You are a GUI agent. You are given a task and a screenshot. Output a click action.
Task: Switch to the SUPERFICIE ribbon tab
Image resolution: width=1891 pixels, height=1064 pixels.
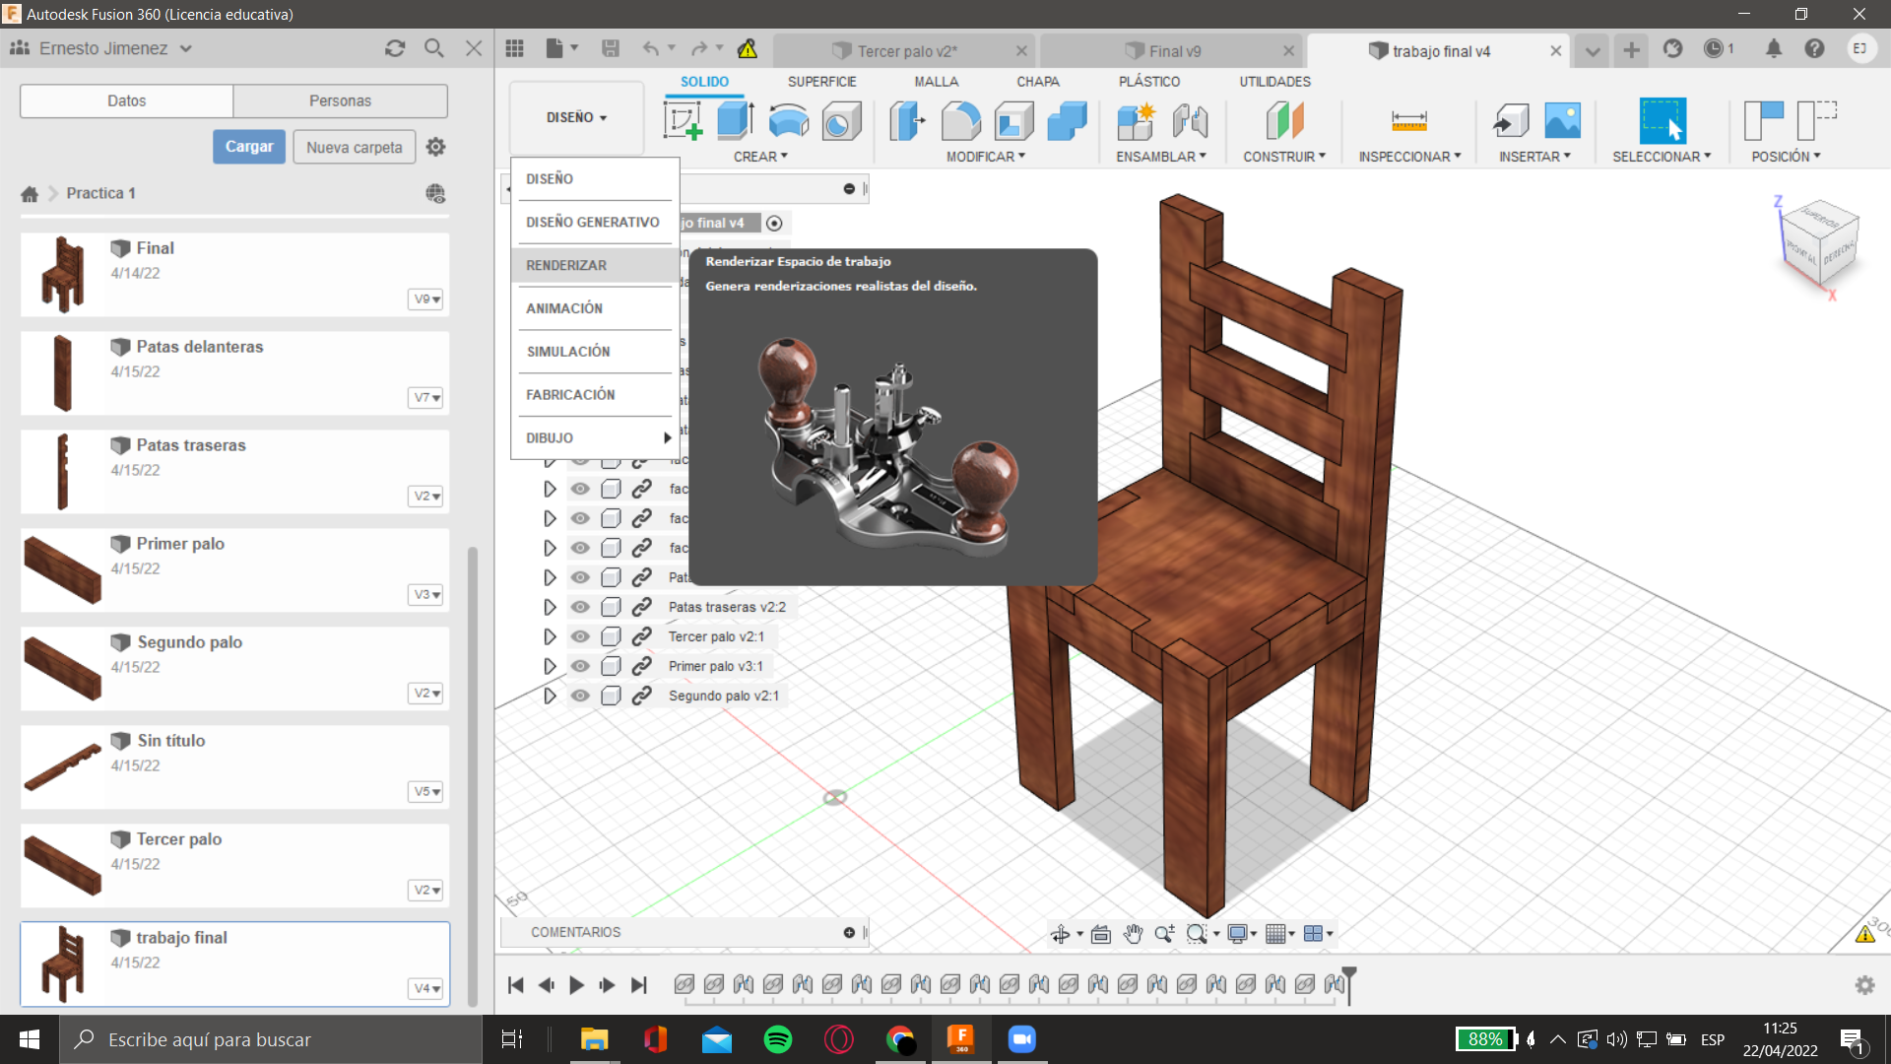point(821,82)
